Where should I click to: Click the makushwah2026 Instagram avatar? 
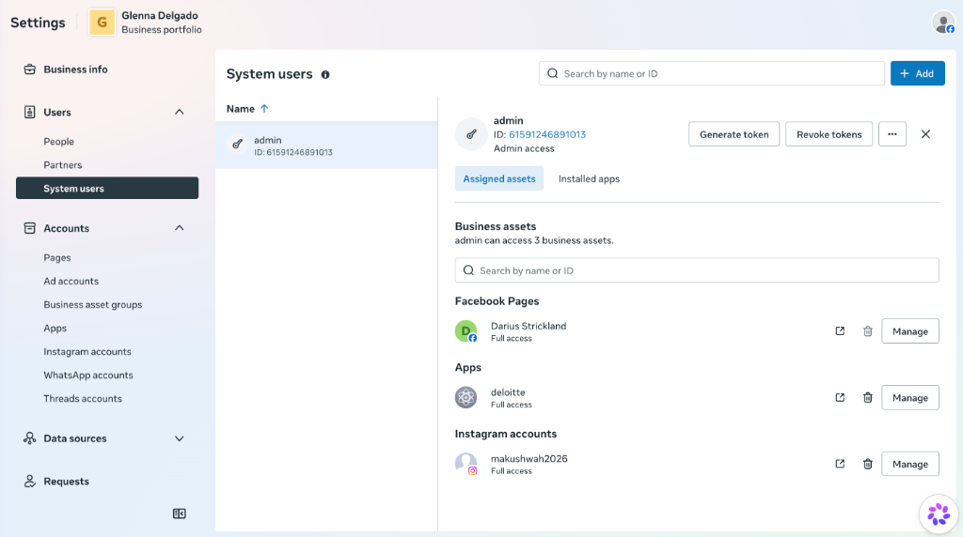click(466, 464)
